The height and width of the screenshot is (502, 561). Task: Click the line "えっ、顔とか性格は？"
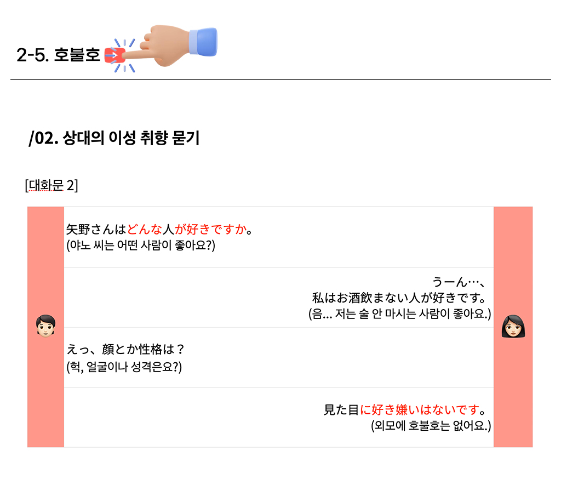(x=125, y=349)
